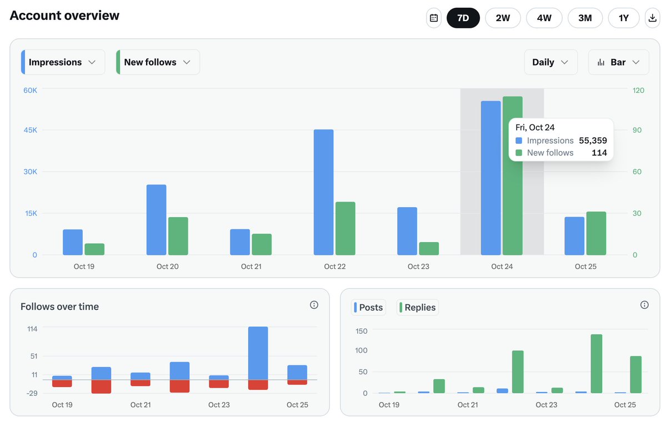Open the New follows metric dropdown
666x422 pixels.
(158, 62)
